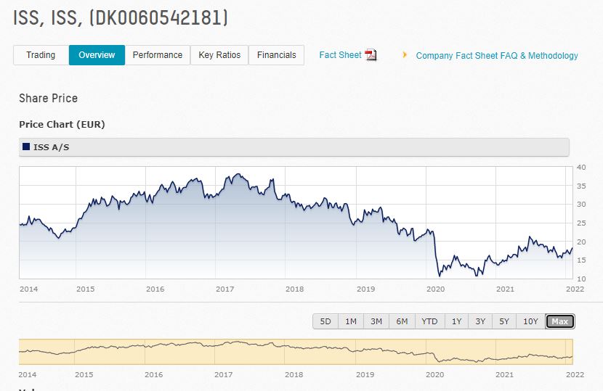The height and width of the screenshot is (391, 603).
Task: Select the 1M time range button
Action: [x=351, y=321]
